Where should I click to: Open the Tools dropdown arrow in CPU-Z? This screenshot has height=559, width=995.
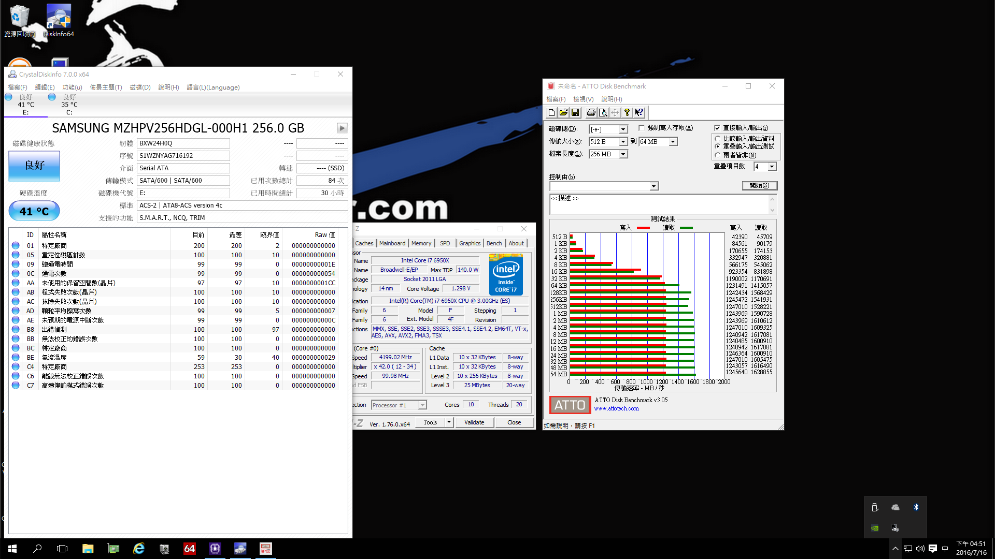pyautogui.click(x=449, y=422)
